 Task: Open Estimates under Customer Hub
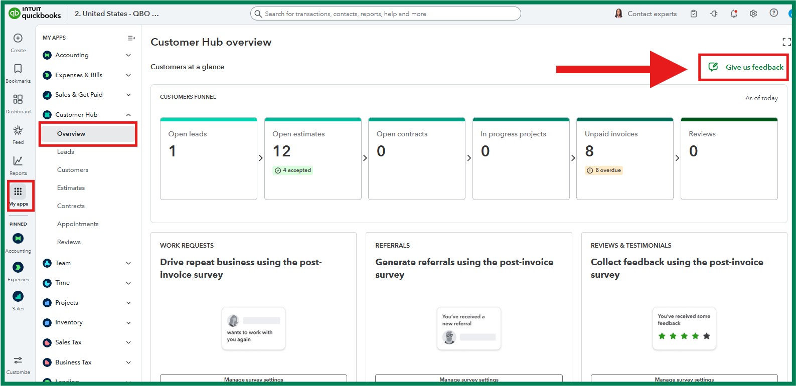pos(71,188)
